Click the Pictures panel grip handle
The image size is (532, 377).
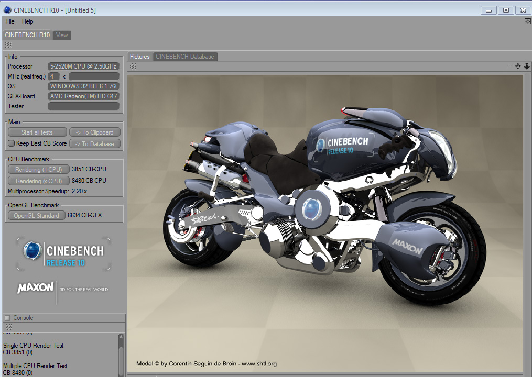(x=133, y=66)
